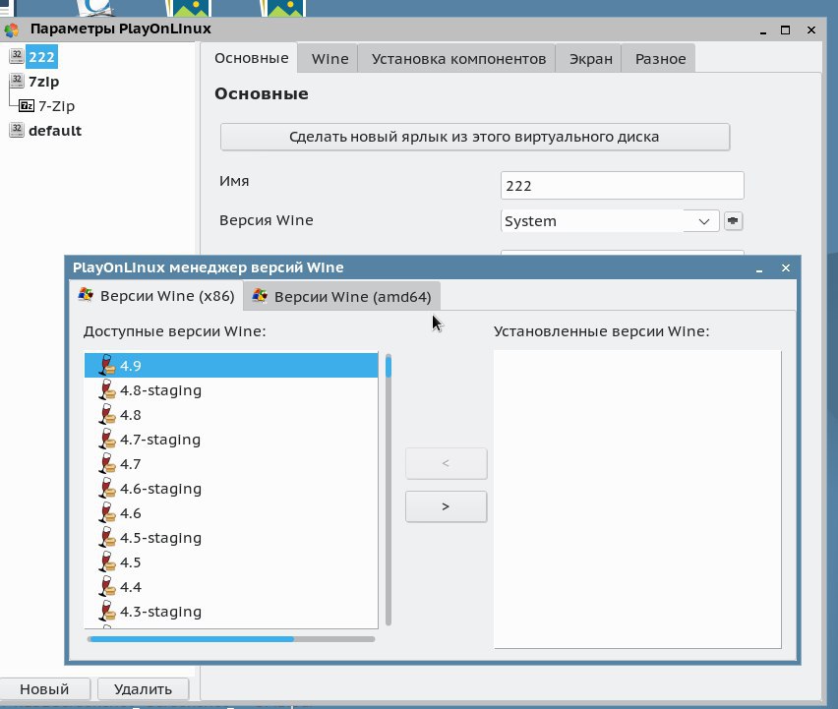Click the wine icon beside version 4.4
838x709 pixels.
click(107, 587)
